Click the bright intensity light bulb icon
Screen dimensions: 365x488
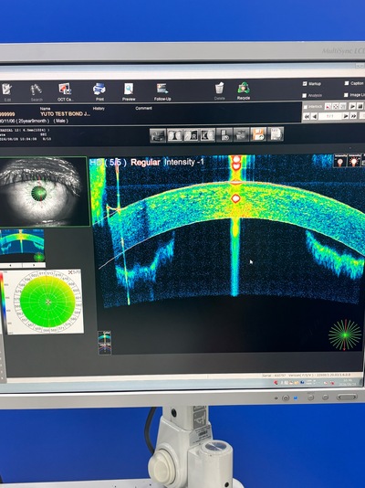(x=354, y=161)
